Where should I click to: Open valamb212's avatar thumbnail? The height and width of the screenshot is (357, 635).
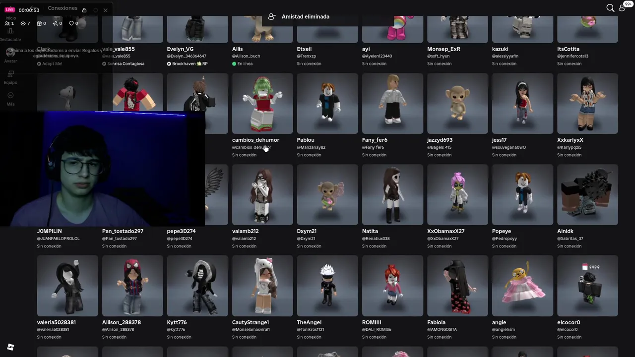(x=262, y=194)
